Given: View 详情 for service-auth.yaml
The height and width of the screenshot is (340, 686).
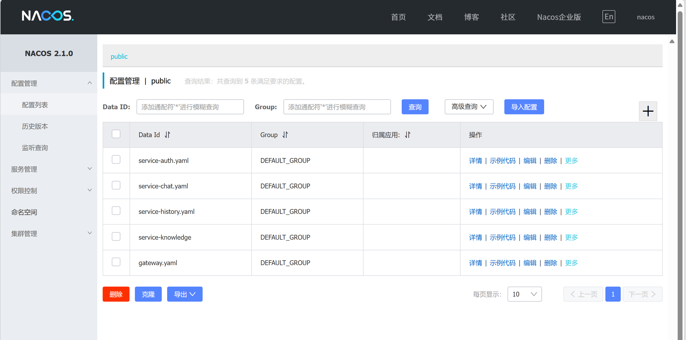Looking at the screenshot, I should coord(475,160).
